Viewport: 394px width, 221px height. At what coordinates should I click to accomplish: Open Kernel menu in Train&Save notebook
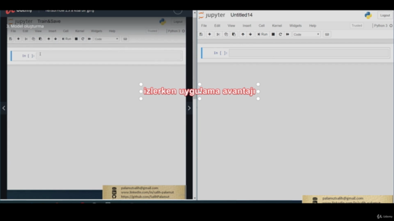pyautogui.click(x=79, y=31)
